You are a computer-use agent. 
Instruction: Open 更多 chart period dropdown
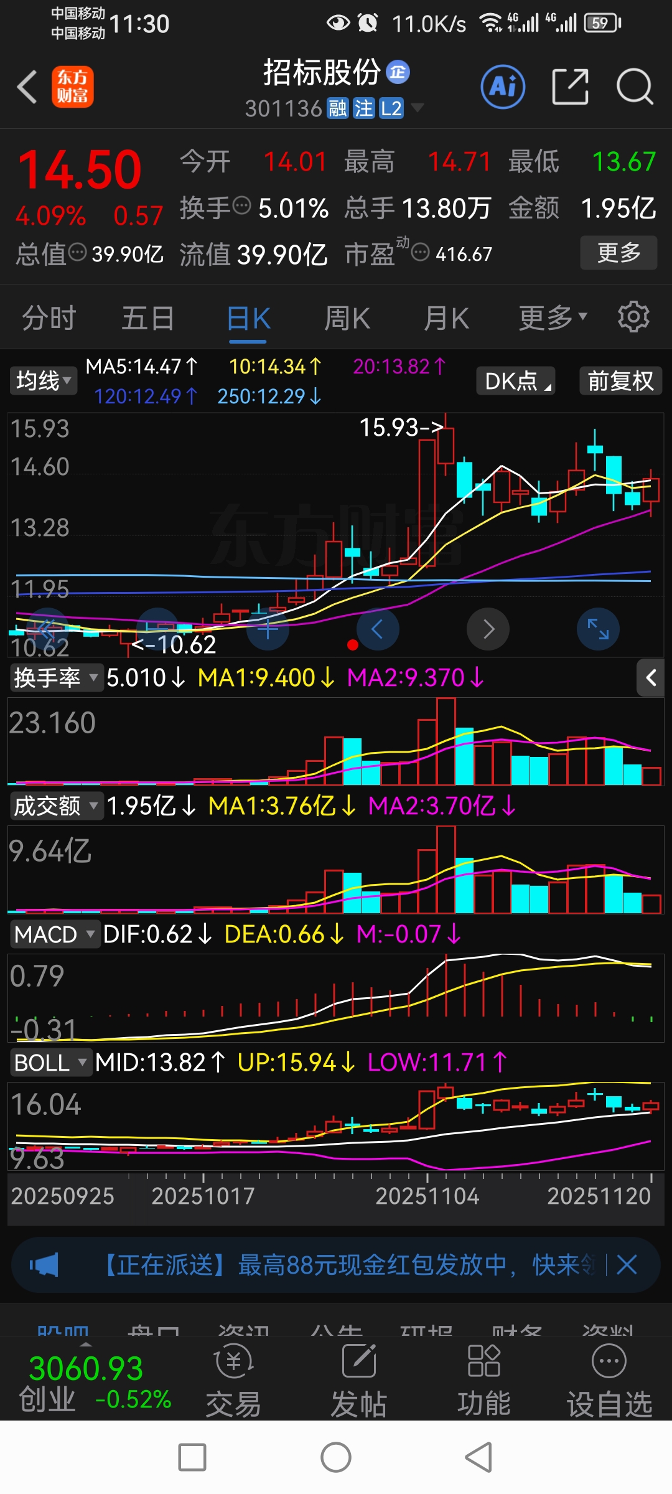tap(553, 317)
